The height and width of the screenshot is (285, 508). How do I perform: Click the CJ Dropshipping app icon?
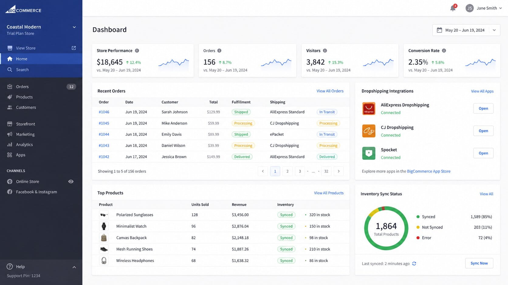(x=369, y=131)
